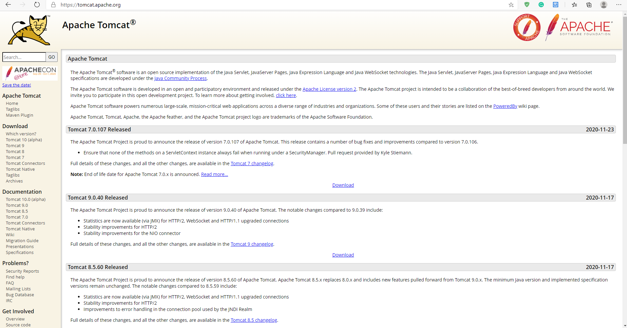
Task: Open the Favorites list icon
Action: 574,5
